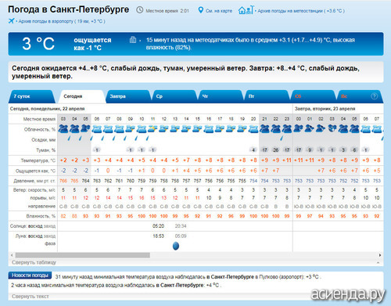Viewport: 391px width, 306px height.
Task: Open the Сб forecast tab
Action: pyautogui.click(x=313, y=96)
